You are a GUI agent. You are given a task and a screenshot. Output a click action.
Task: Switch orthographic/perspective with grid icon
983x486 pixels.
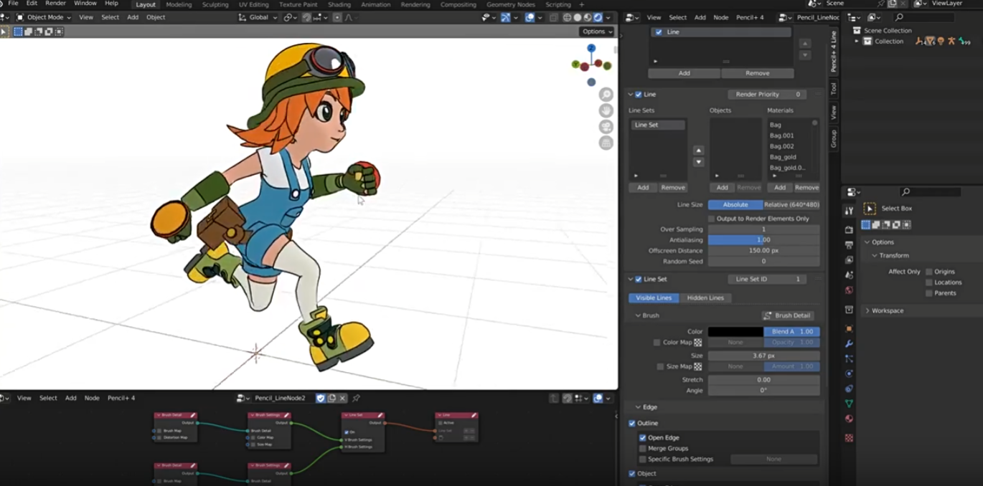click(606, 143)
